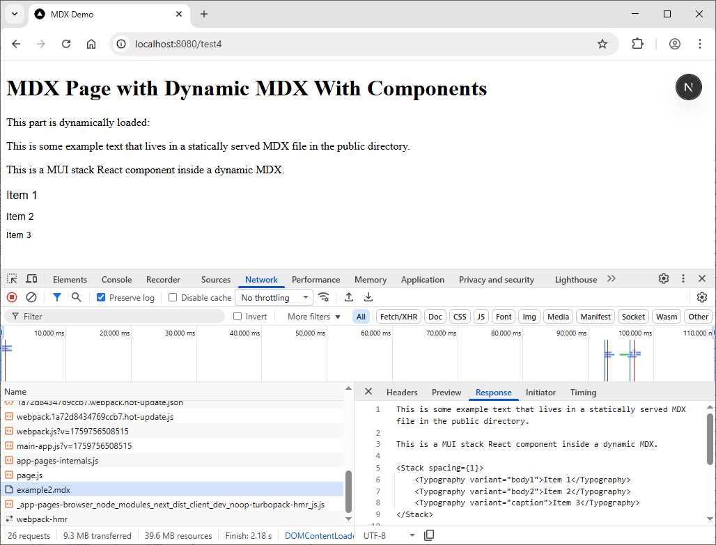Open the network conditions Wi-Fi icon
This screenshot has height=545, width=716.
(x=324, y=297)
